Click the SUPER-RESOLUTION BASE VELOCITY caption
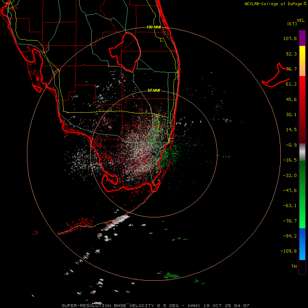Viewport: 308px width, 308px height. point(108,306)
